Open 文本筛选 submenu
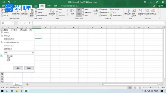The height and width of the screenshot is (93, 166). 17,49
